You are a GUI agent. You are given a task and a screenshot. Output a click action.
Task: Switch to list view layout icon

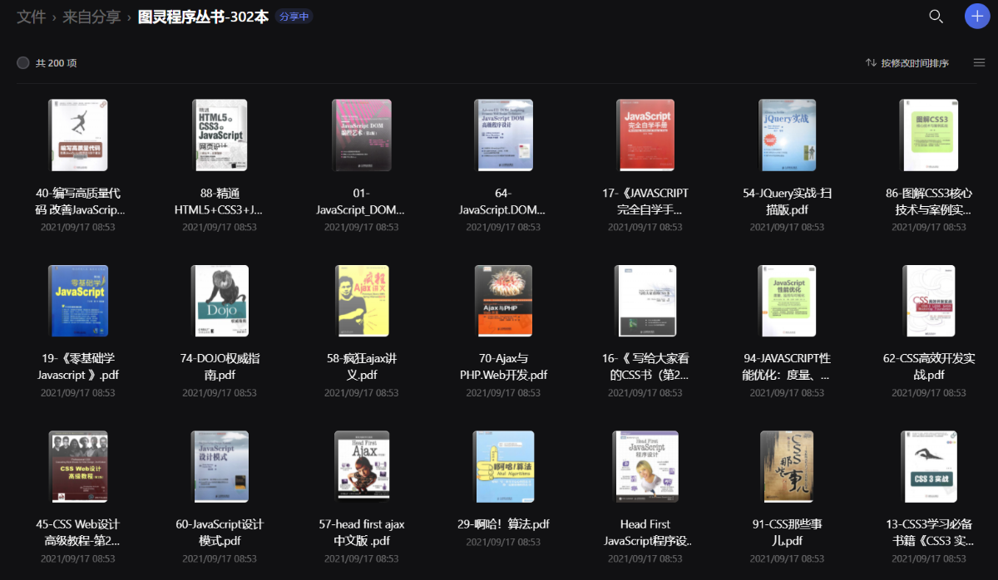(x=979, y=63)
